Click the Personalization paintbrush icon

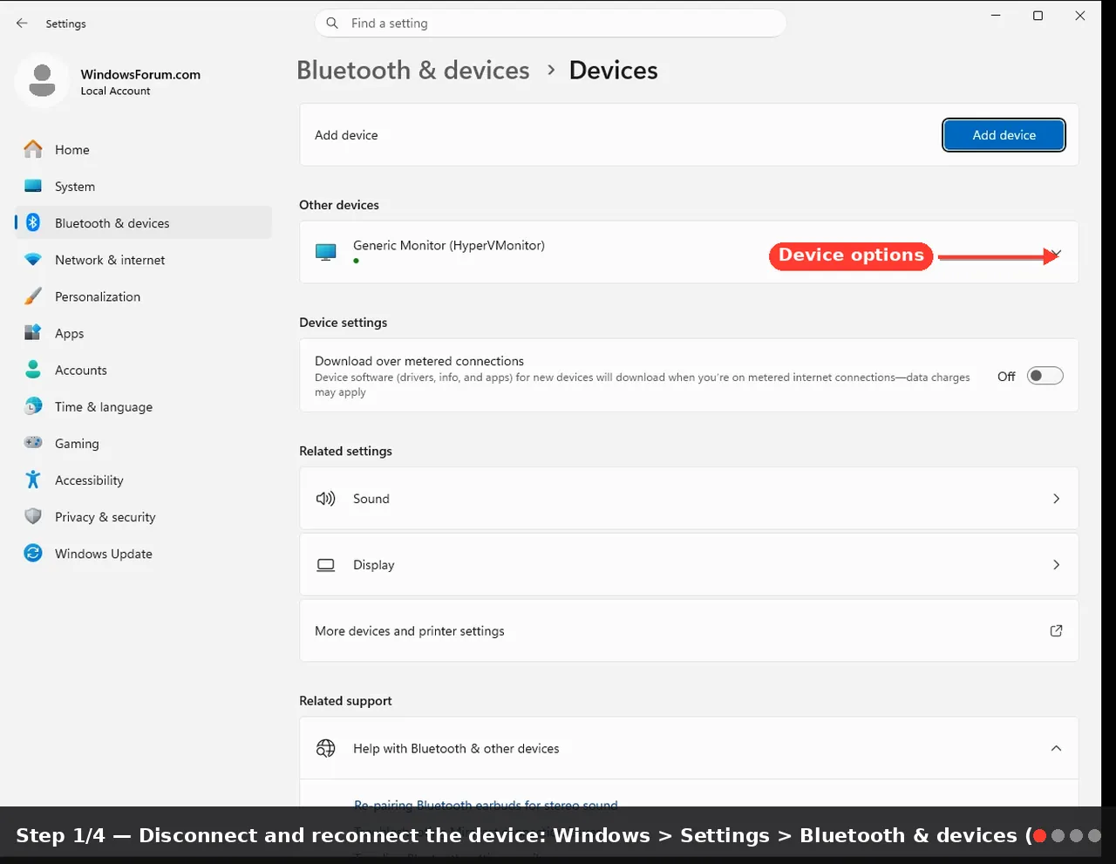(33, 296)
